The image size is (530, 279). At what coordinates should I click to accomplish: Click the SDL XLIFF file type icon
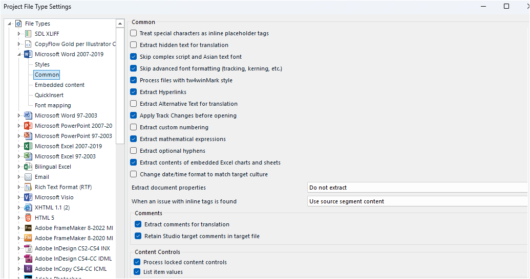pyautogui.click(x=28, y=34)
